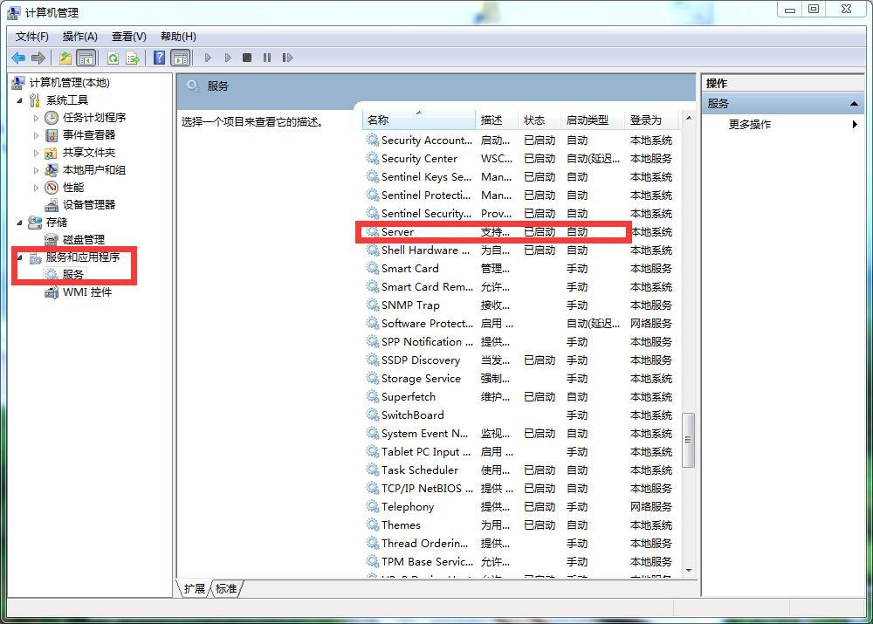Toggle the action pane show/hide icon
The height and width of the screenshot is (624, 873).
(180, 58)
